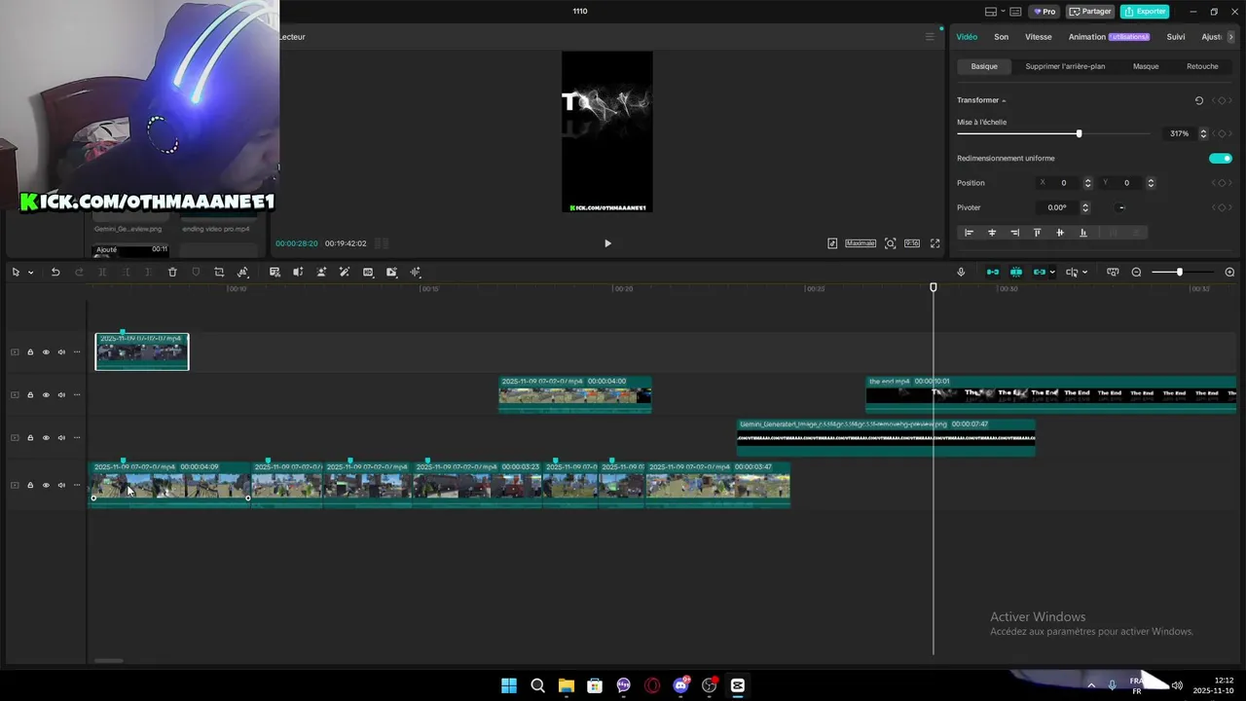Open linkage options dropdown arrow
Screen dimensions: 1246x701
point(1052,273)
